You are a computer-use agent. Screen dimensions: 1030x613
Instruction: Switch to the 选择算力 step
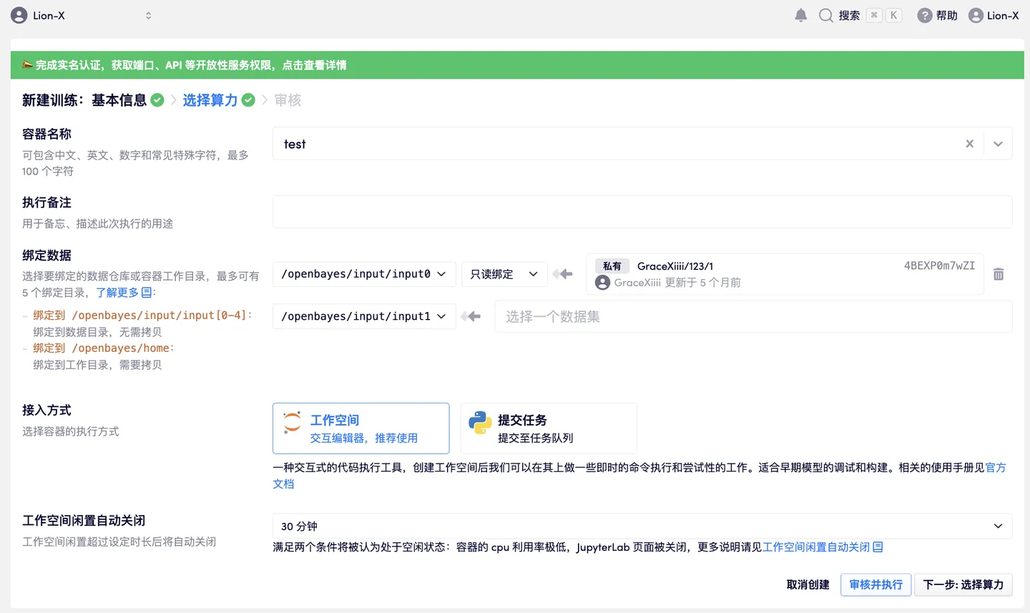[x=211, y=100]
